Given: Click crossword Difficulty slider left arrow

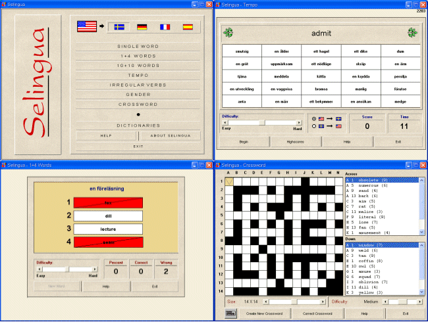Looking at the screenshot, I should 385,302.
